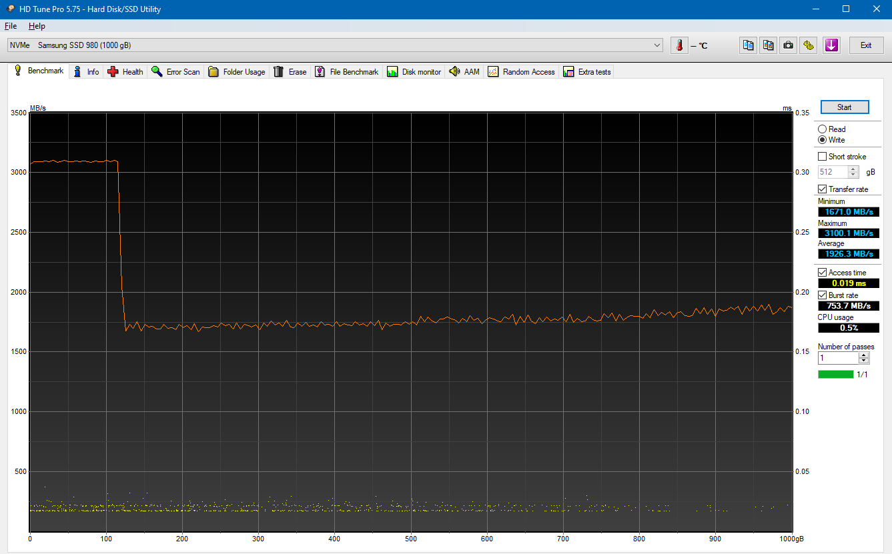Image resolution: width=892 pixels, height=554 pixels.
Task: Enable the Short stroke checkbox
Action: pos(823,156)
